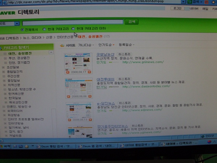The width and height of the screenshot is (217, 163).
Task: Click into the directory search input field
Action: [73, 22]
